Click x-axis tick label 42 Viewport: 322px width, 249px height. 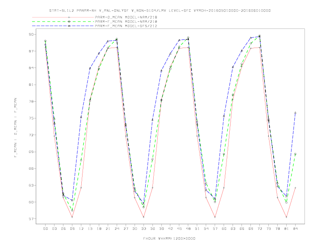pyautogui.click(x=170, y=229)
